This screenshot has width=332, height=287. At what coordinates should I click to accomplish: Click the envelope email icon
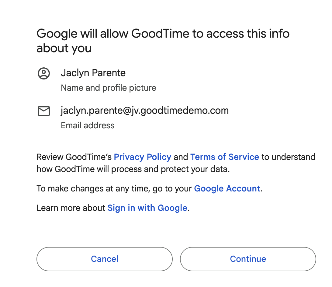click(x=44, y=111)
